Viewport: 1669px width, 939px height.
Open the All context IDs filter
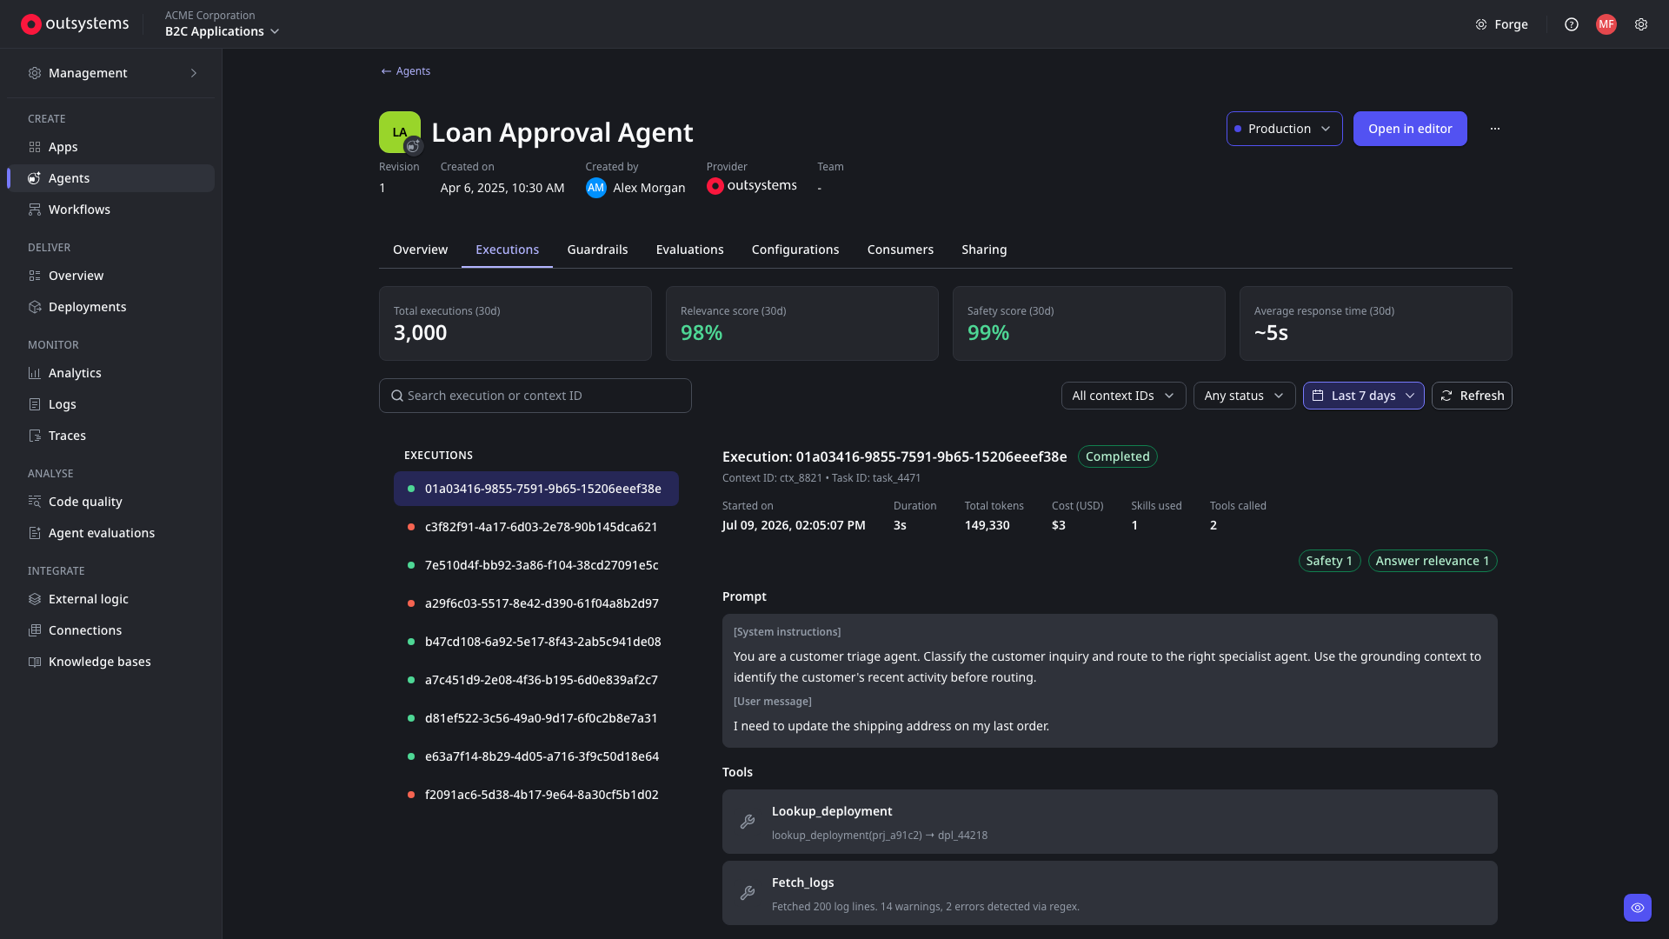coord(1123,396)
